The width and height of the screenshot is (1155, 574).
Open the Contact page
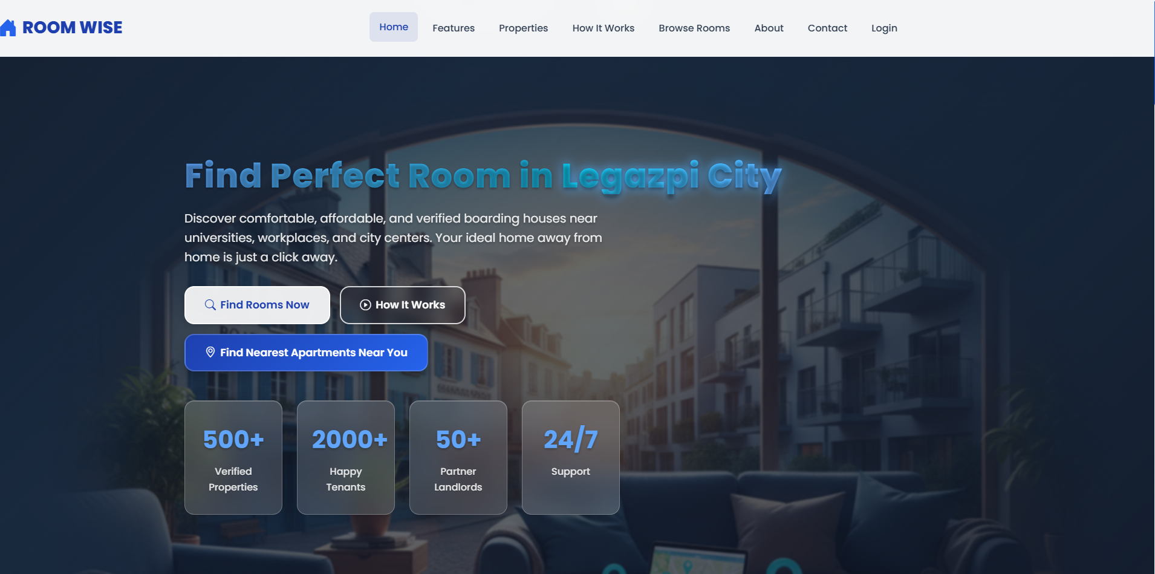(x=827, y=28)
